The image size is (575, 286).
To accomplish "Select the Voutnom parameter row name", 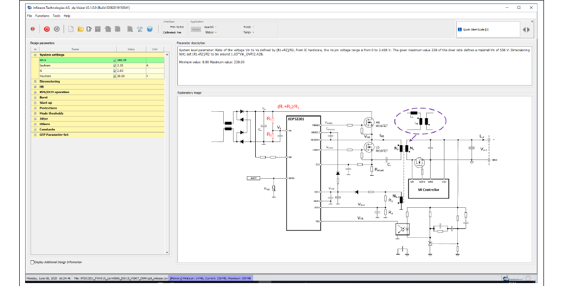I will (45, 76).
